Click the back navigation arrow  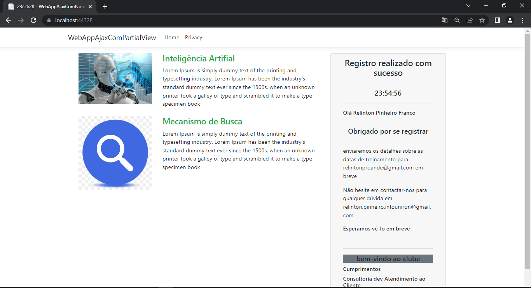pyautogui.click(x=9, y=20)
